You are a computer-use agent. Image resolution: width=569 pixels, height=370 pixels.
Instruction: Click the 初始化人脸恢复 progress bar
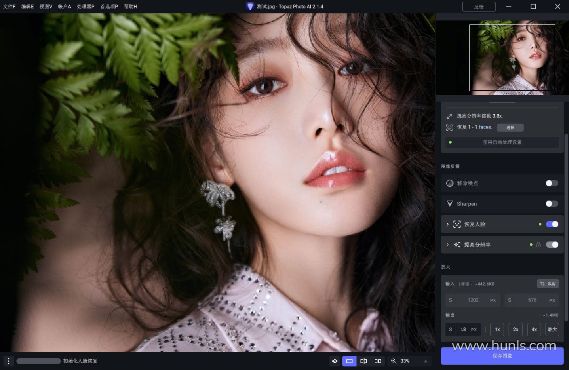(39, 361)
